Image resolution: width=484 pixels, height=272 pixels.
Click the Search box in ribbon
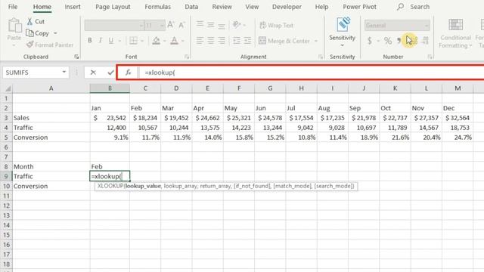(414, 7)
